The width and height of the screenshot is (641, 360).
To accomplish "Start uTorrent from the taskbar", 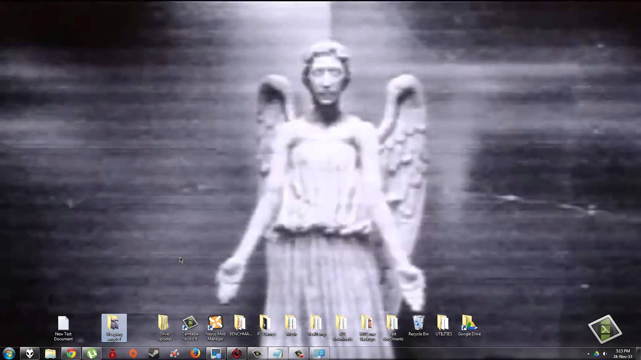I will (91, 354).
